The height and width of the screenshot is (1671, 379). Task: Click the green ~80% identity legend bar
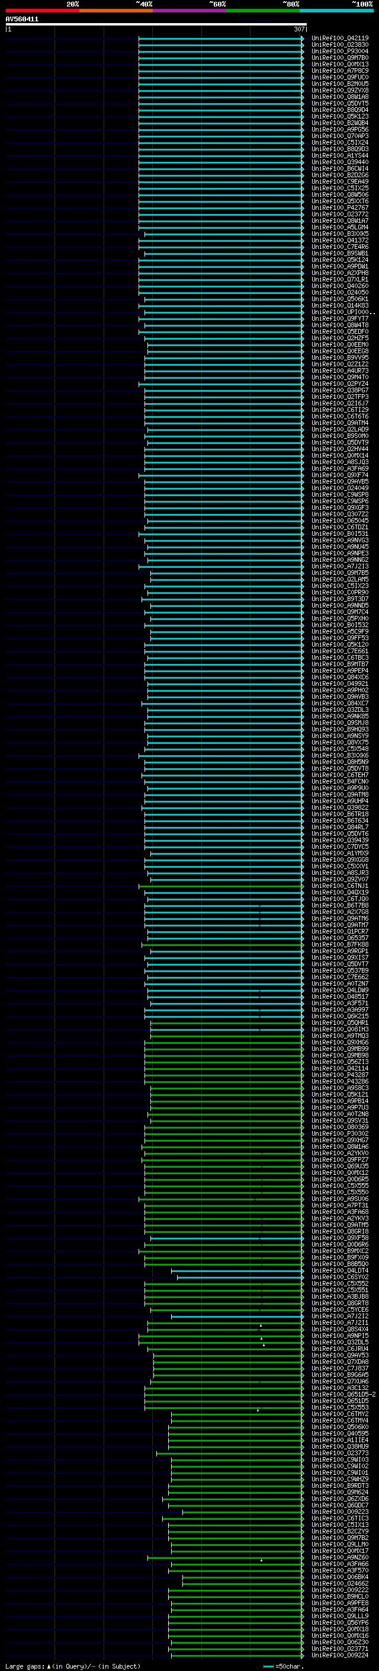click(262, 11)
